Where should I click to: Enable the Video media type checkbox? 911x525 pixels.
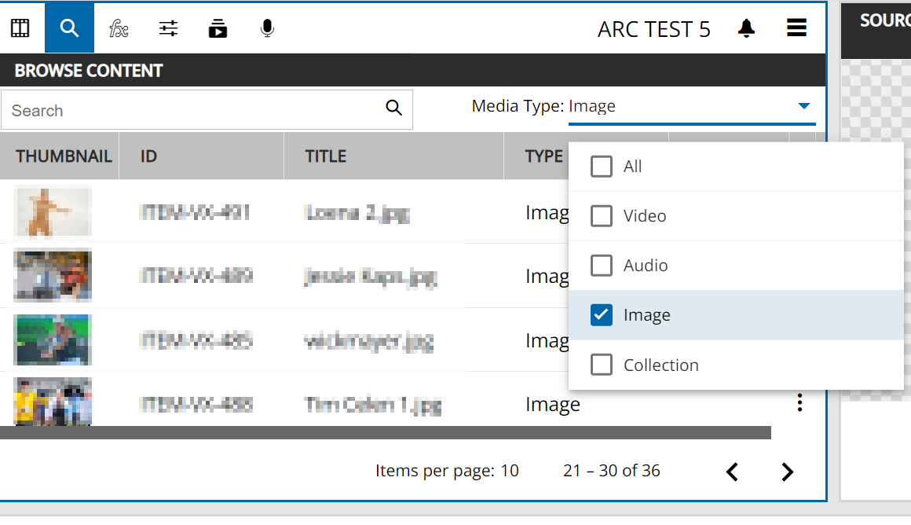coord(602,216)
